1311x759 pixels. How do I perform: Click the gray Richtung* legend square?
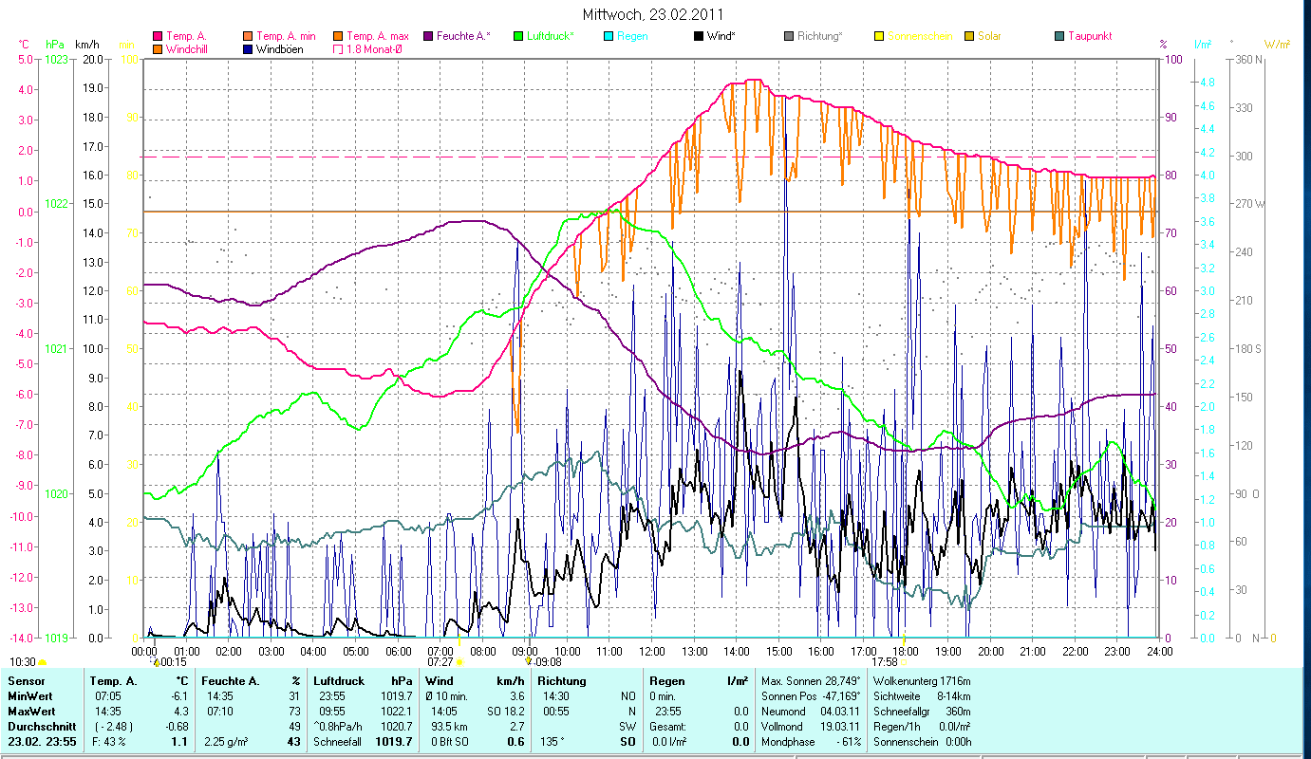pyautogui.click(x=790, y=36)
